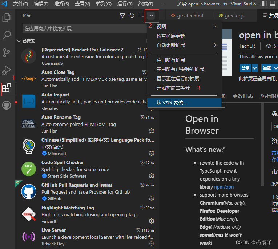Choose 检查扩展更新 from the menu
Image resolution: width=278 pixels, height=249 pixels.
[184, 36]
